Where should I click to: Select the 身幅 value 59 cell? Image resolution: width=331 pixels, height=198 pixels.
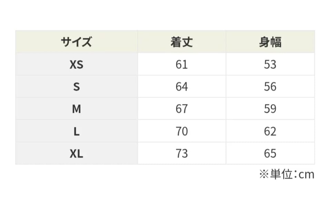tap(270, 109)
